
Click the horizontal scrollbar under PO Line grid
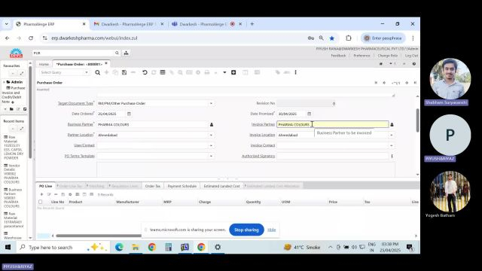pyautogui.click(x=99, y=236)
